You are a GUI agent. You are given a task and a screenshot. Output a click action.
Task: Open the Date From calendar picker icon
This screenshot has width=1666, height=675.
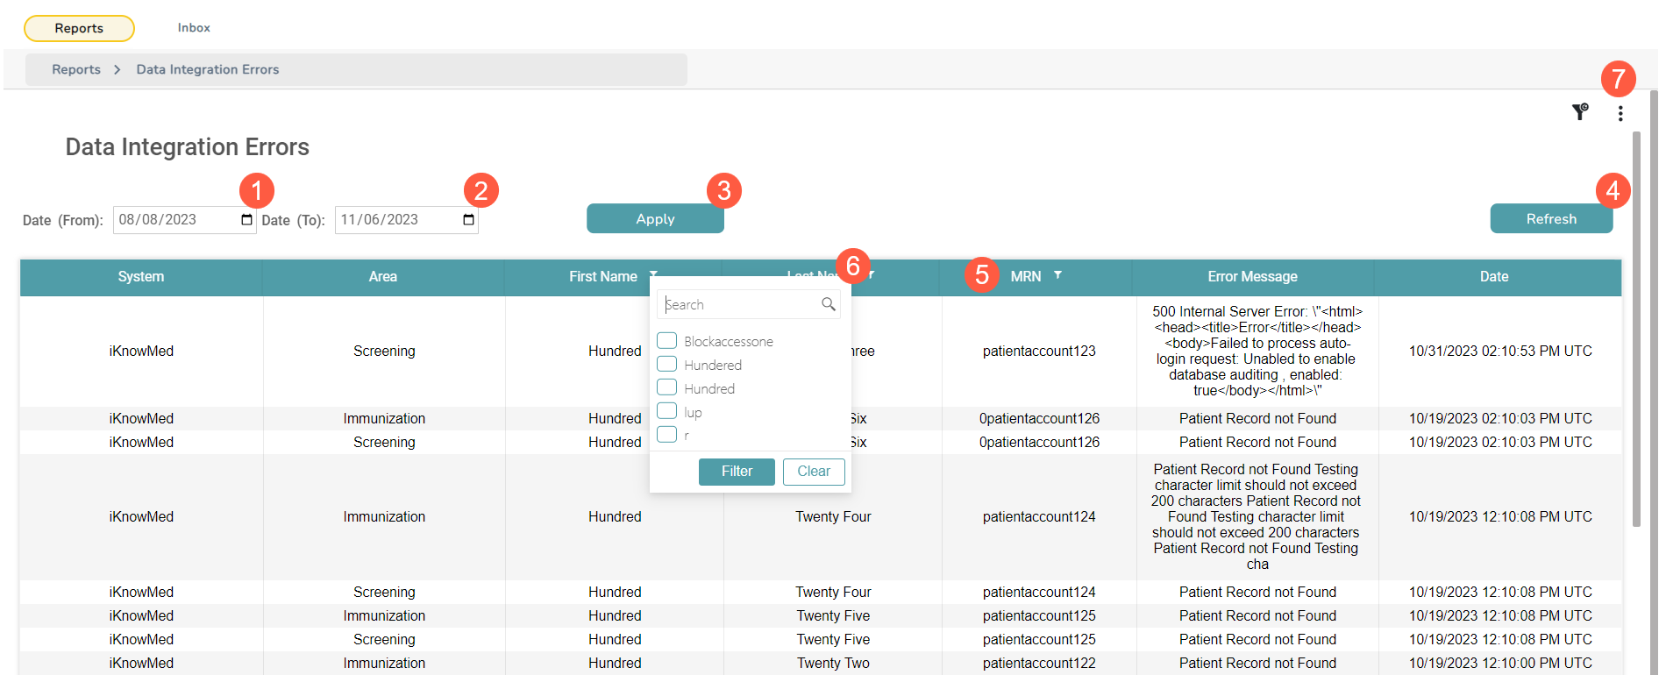(246, 220)
